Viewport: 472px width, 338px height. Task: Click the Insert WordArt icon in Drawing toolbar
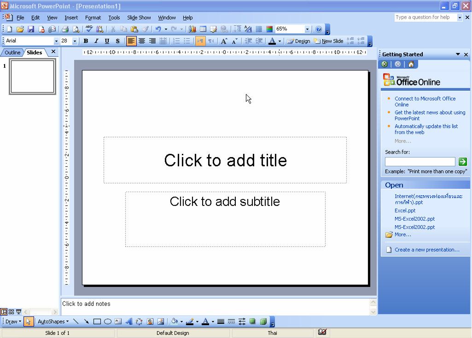[129, 321]
